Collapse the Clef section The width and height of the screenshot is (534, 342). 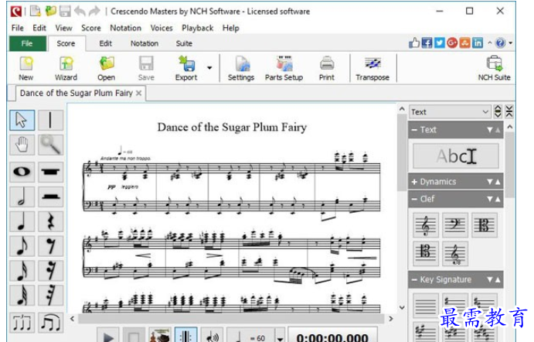(414, 199)
